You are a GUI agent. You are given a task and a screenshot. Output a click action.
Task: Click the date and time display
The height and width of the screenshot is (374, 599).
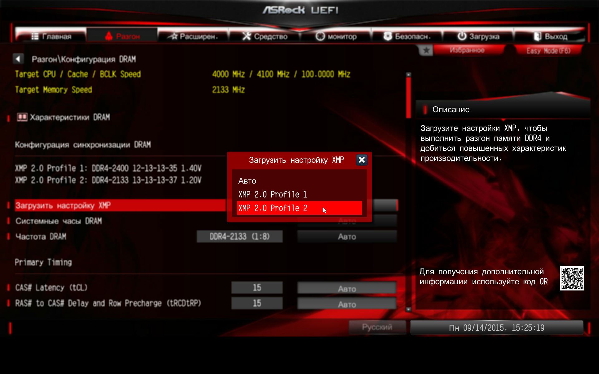496,328
